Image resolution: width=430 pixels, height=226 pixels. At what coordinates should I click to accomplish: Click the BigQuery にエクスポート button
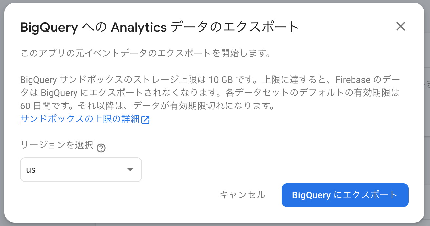point(345,195)
